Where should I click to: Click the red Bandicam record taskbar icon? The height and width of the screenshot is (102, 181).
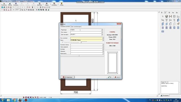[26, 100]
